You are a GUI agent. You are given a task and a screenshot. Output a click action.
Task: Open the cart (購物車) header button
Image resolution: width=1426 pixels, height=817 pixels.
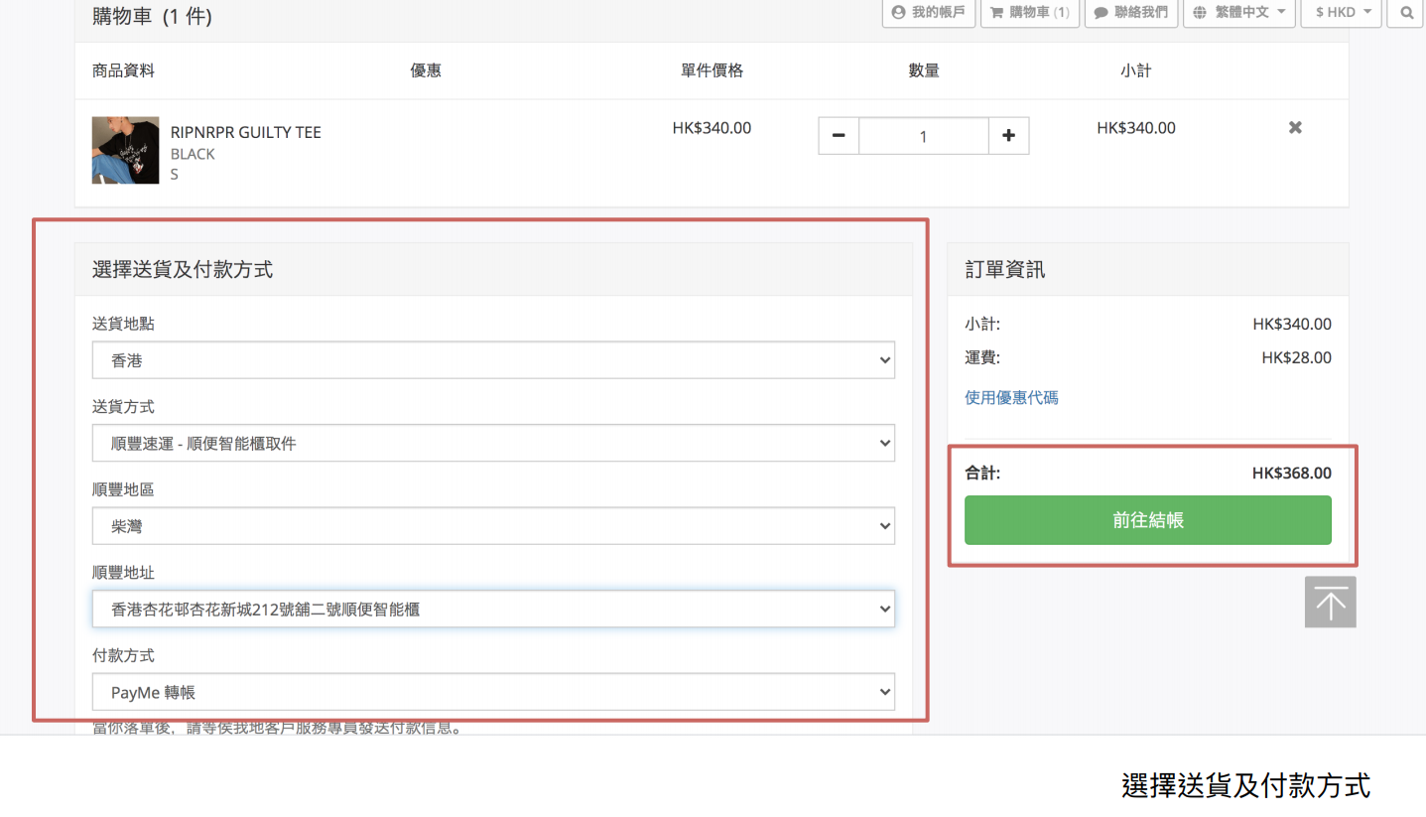pyautogui.click(x=1030, y=13)
